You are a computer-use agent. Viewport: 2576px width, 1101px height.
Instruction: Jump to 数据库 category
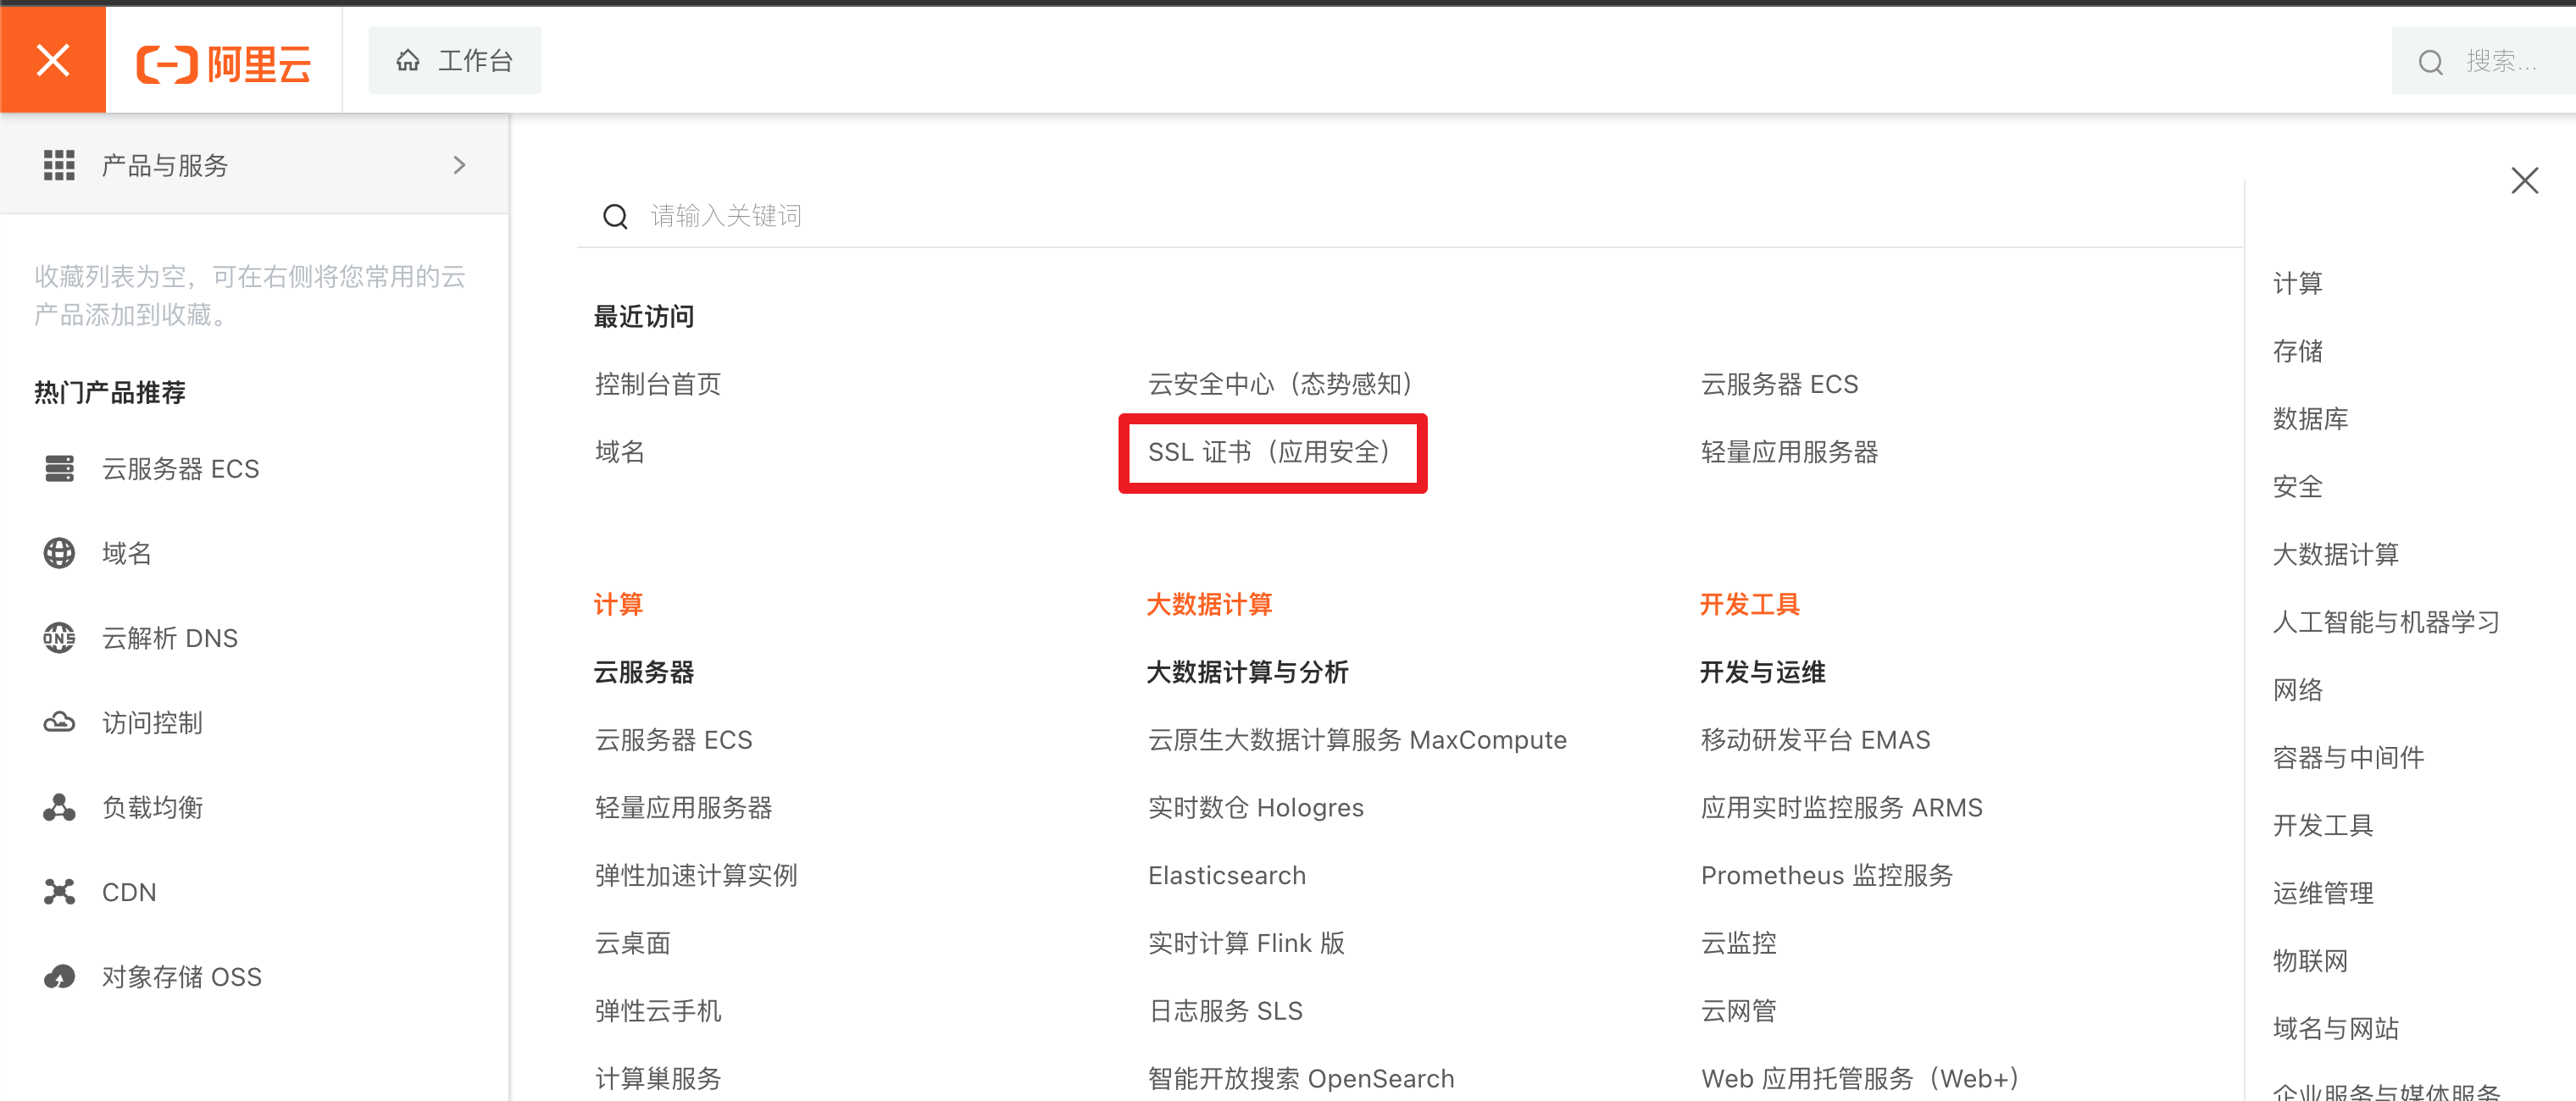[x=2310, y=418]
